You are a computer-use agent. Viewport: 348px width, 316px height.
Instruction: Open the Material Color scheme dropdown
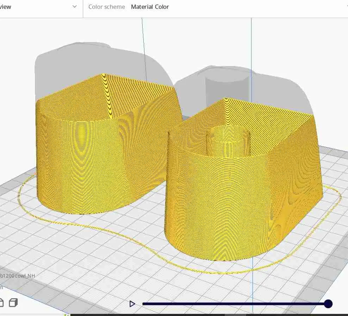[x=150, y=7]
